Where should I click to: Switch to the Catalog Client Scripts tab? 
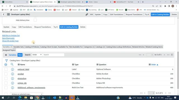tap(49, 47)
